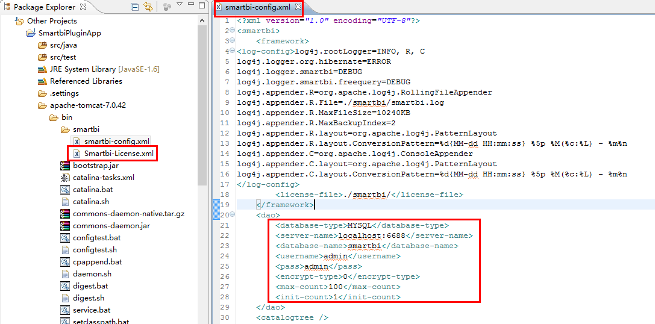Click the XML declaration on line 1
The height and width of the screenshot is (324, 655).
tap(328, 20)
